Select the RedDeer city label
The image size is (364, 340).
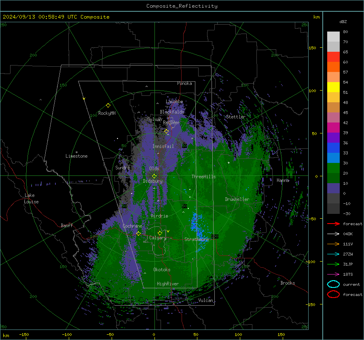(x=171, y=122)
